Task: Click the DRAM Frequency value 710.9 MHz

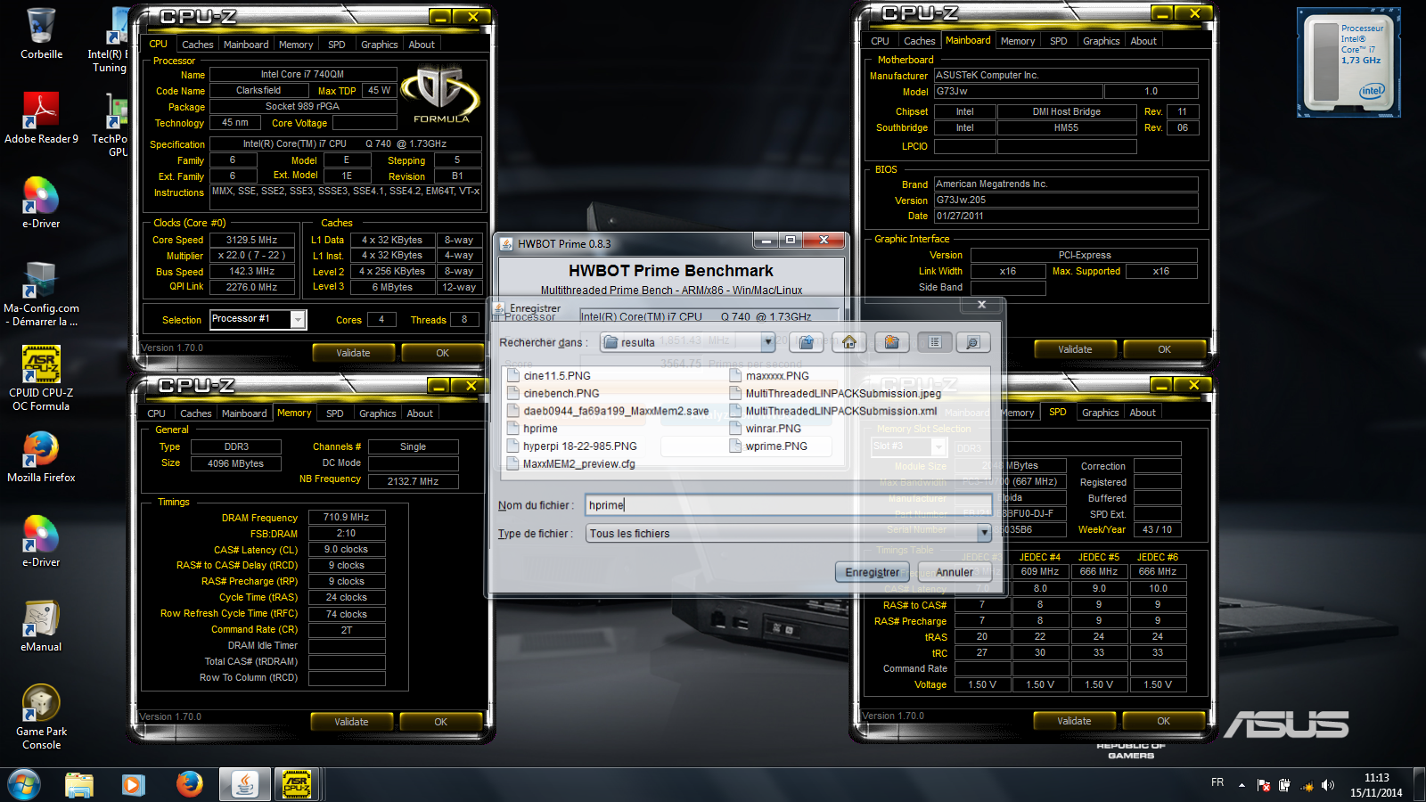Action: (x=347, y=517)
